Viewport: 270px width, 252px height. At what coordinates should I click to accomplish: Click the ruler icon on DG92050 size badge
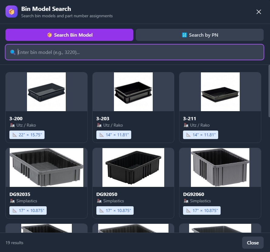point(102,211)
